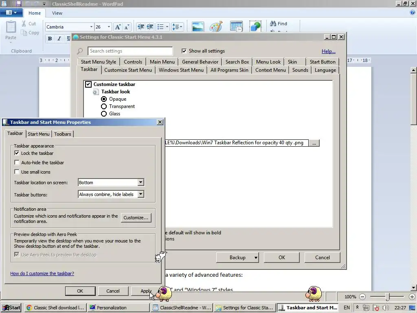
Task: Click the Date and time icon in WordPad
Action: click(236, 26)
